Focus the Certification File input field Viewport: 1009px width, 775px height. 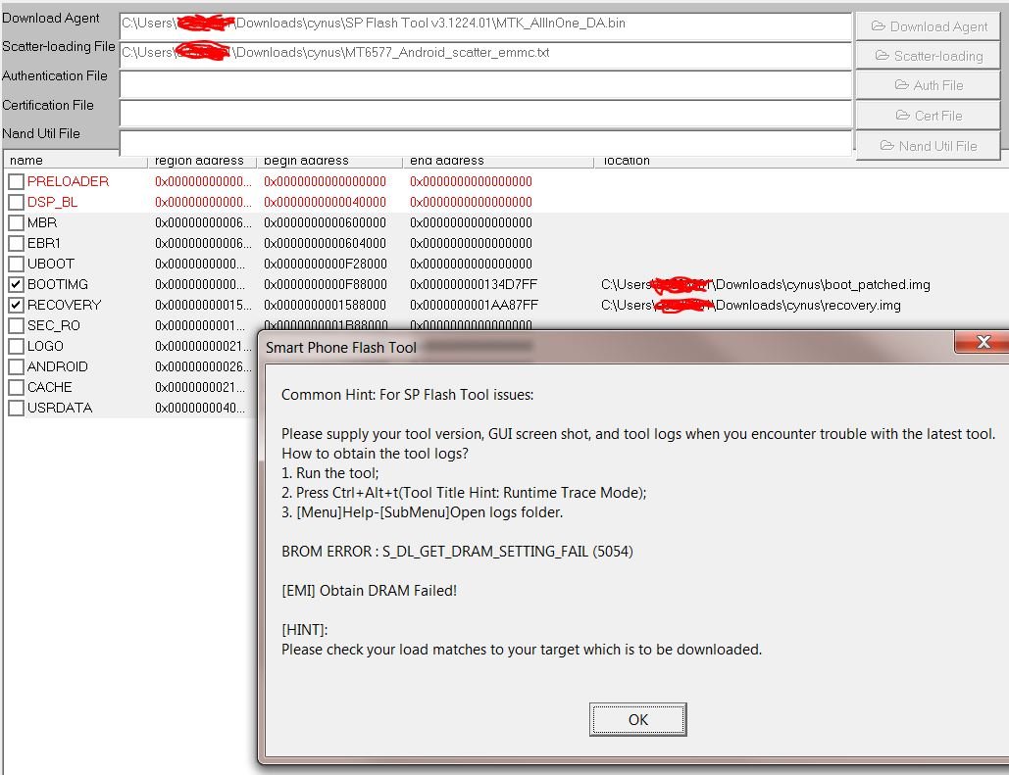tap(485, 114)
